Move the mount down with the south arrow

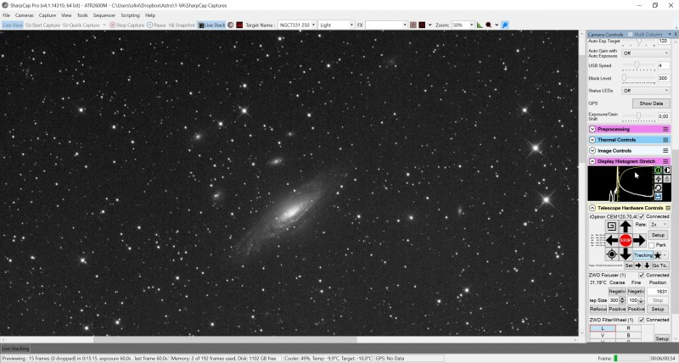point(625,254)
